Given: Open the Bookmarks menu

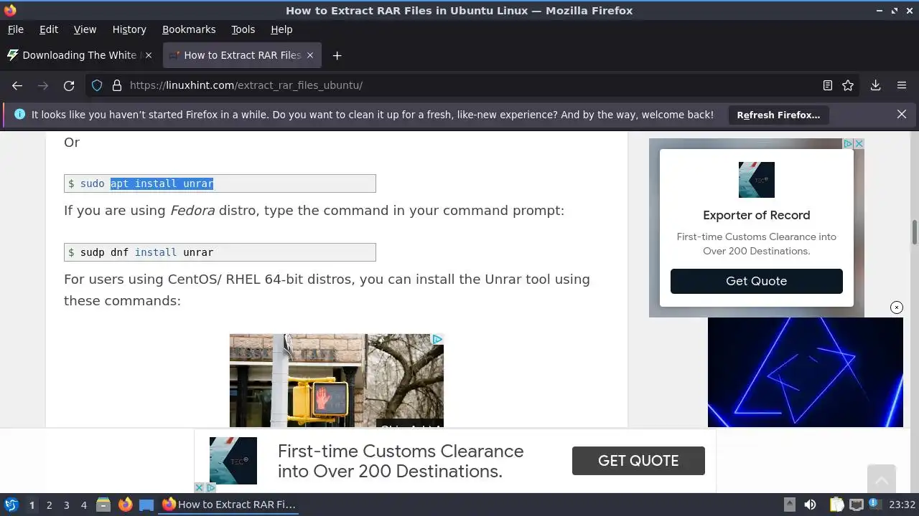Looking at the screenshot, I should coord(189,29).
